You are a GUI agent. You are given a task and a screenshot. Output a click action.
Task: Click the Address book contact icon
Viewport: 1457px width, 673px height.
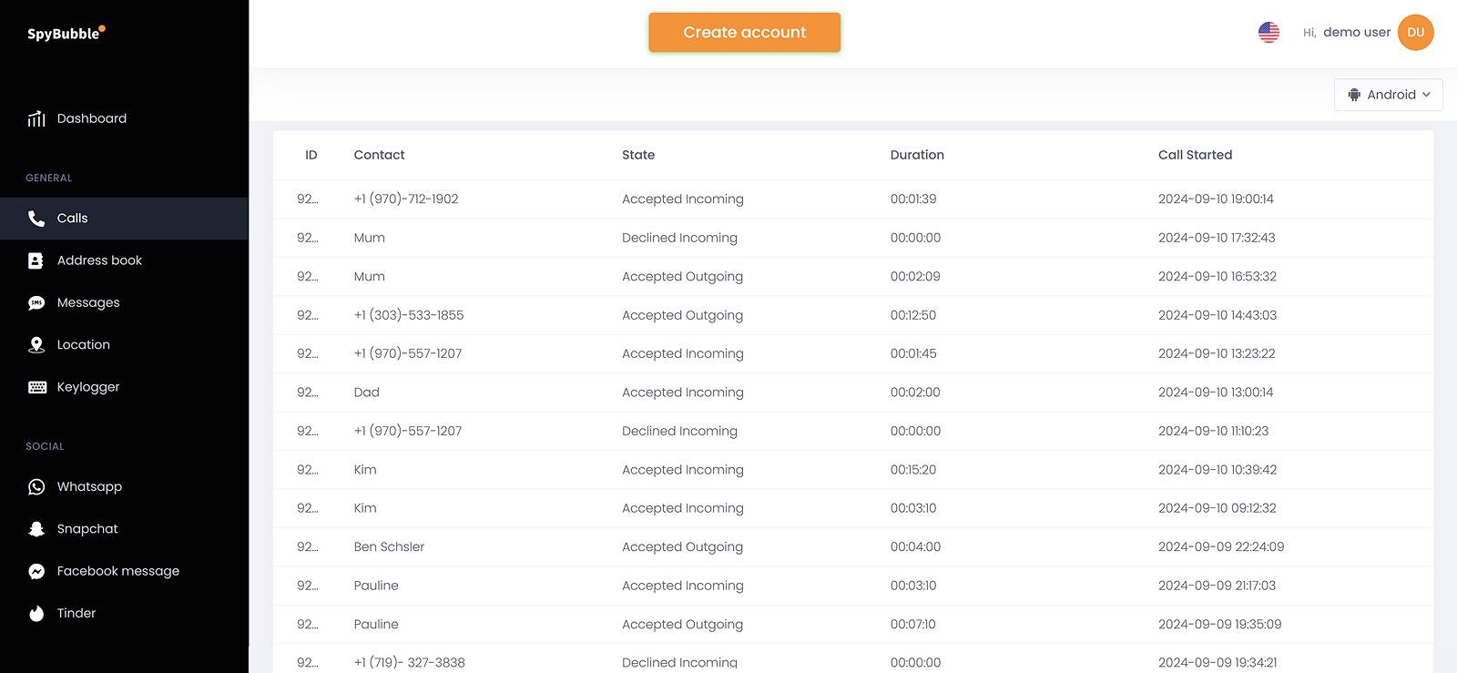pyautogui.click(x=36, y=260)
